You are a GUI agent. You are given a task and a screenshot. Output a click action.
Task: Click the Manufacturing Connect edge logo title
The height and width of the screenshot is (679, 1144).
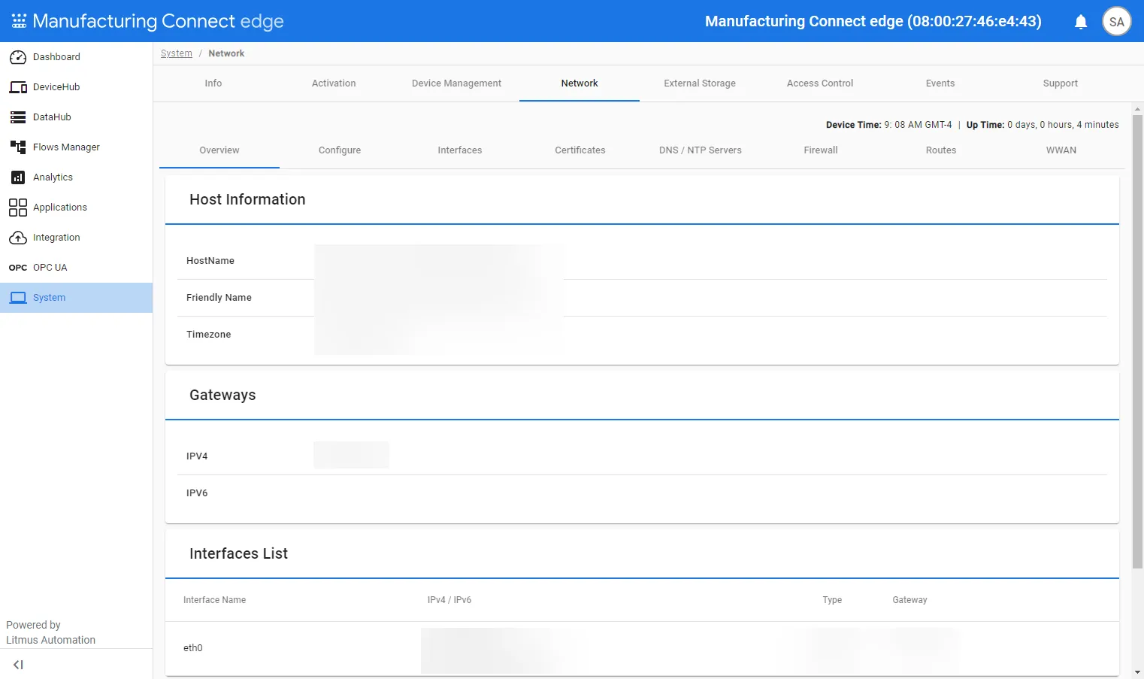159,21
